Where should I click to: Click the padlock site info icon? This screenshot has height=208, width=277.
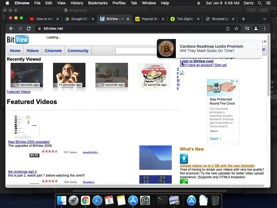[x=39, y=28]
